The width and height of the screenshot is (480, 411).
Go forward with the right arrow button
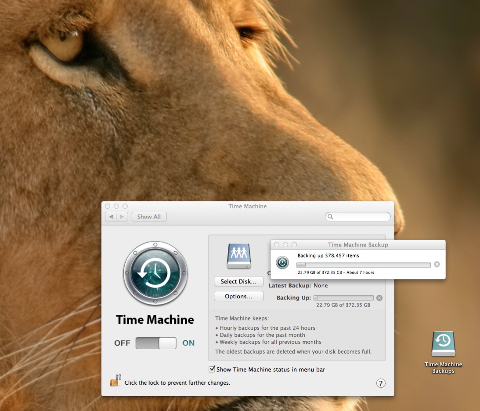coord(122,217)
